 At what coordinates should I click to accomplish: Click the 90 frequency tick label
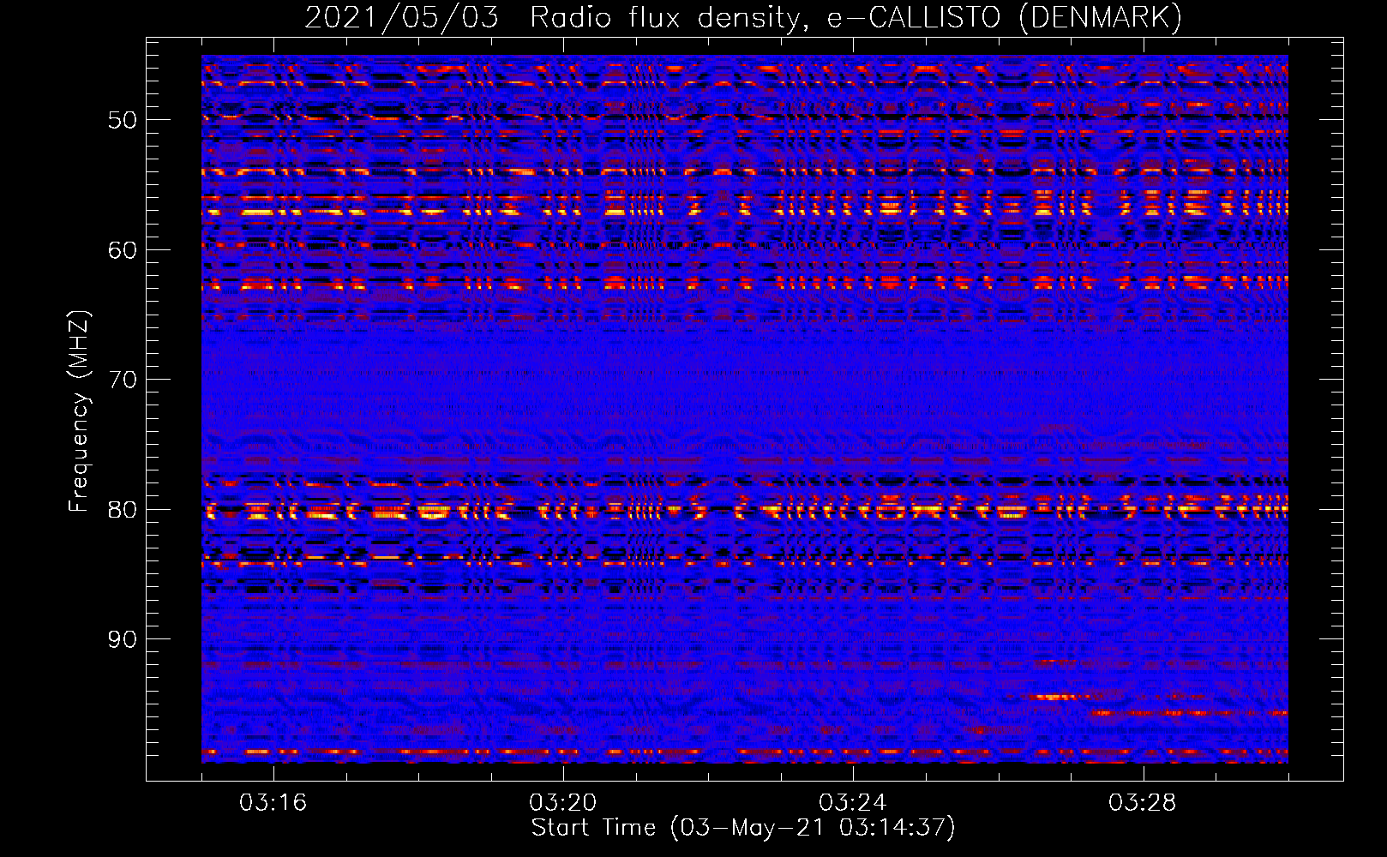[123, 640]
